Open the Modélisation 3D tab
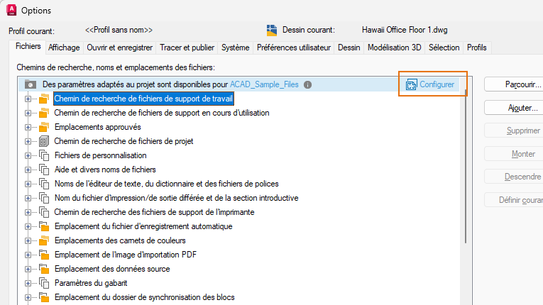The image size is (543, 305). coord(395,48)
